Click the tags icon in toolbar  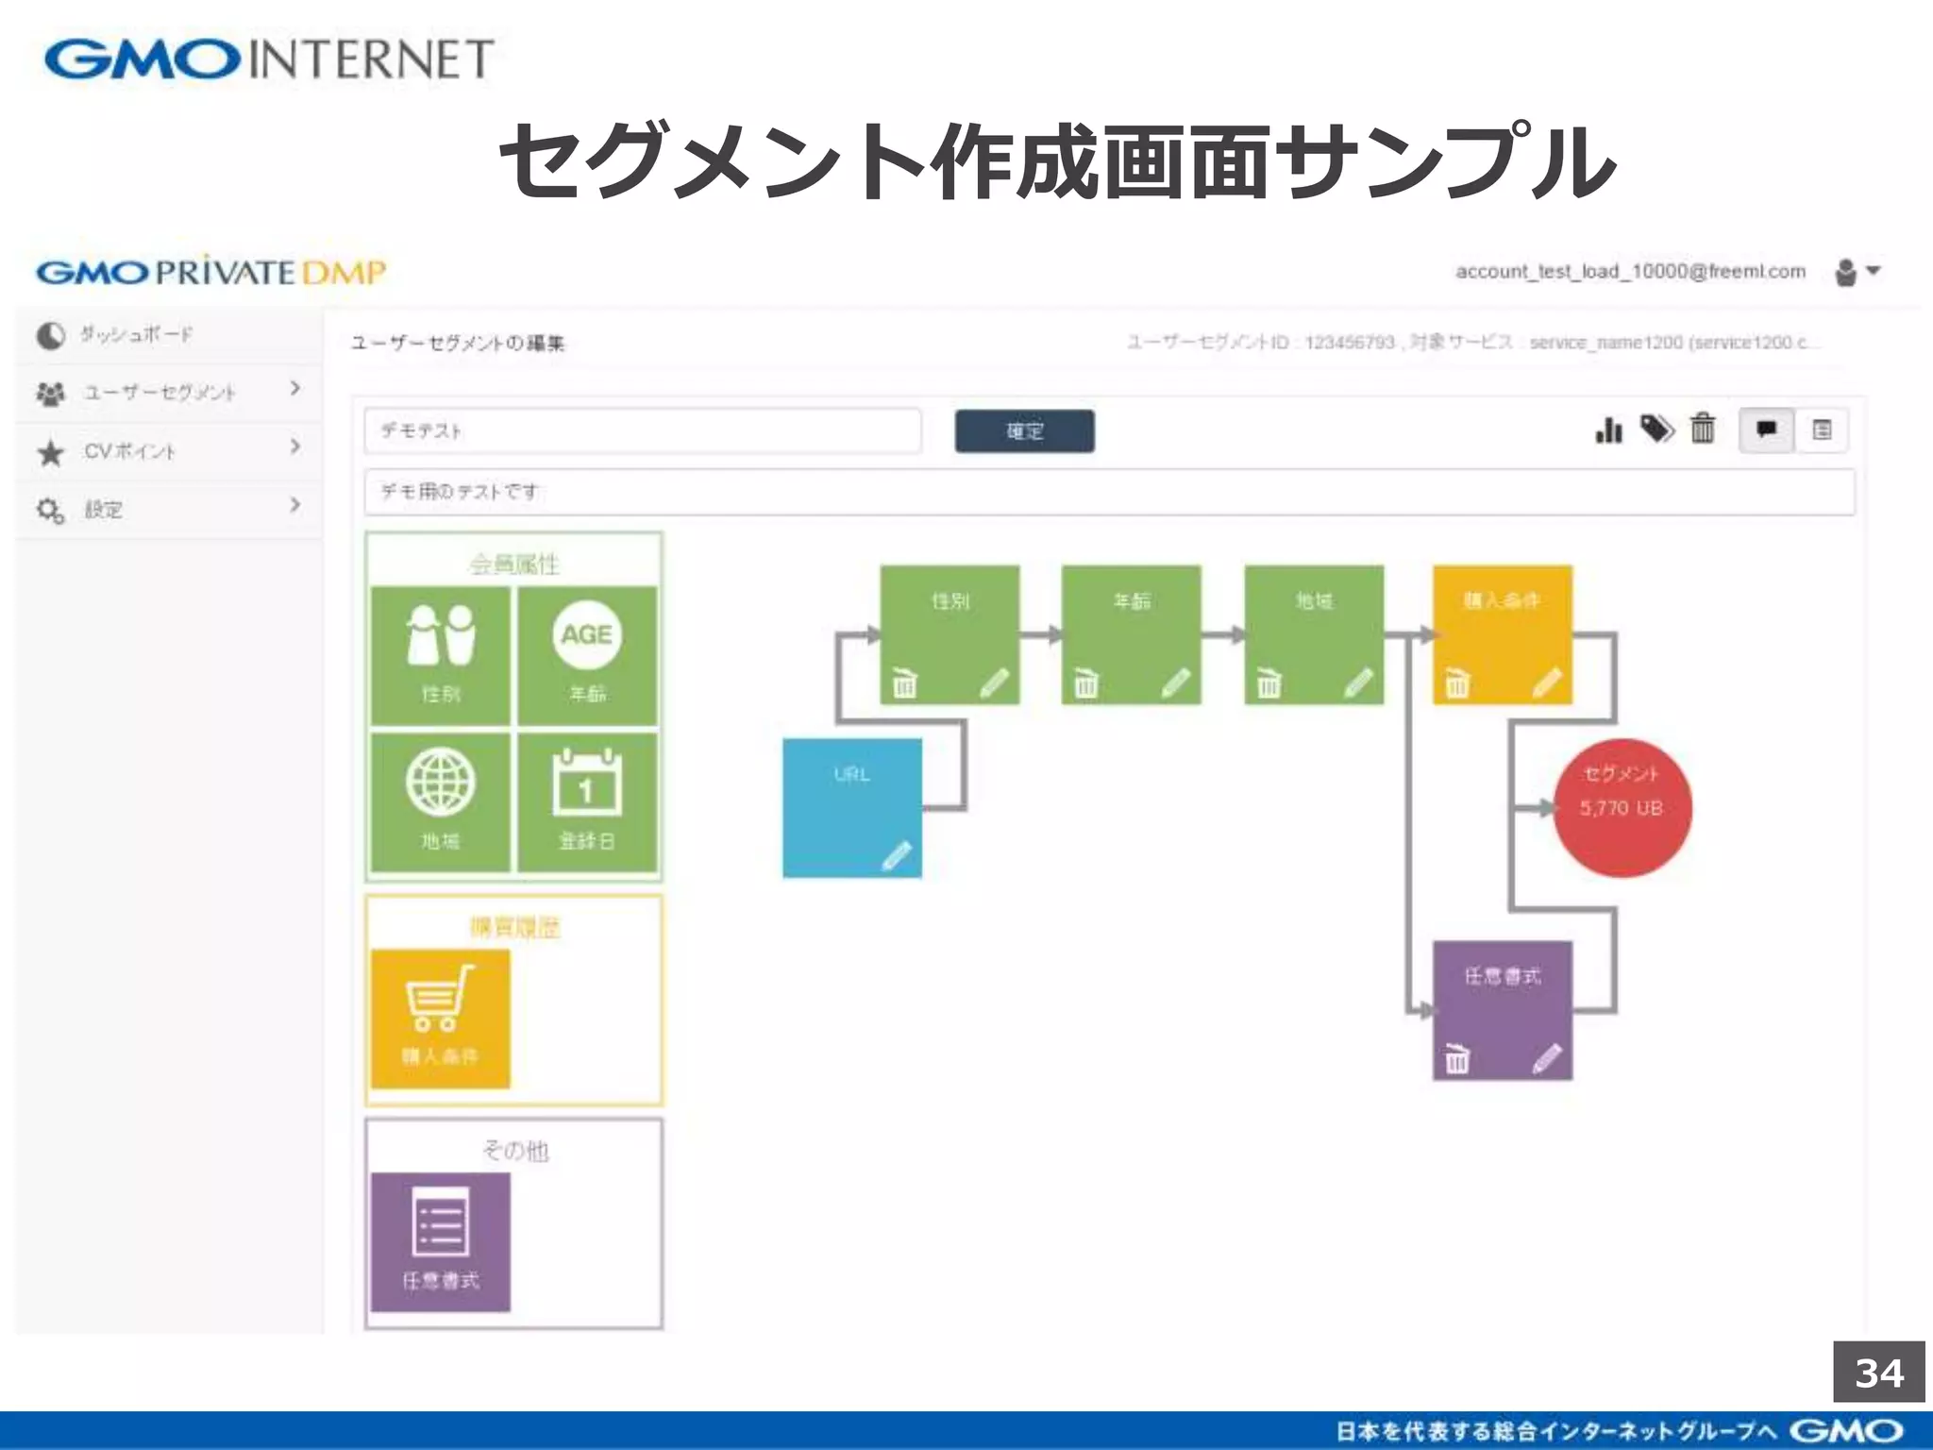1656,430
